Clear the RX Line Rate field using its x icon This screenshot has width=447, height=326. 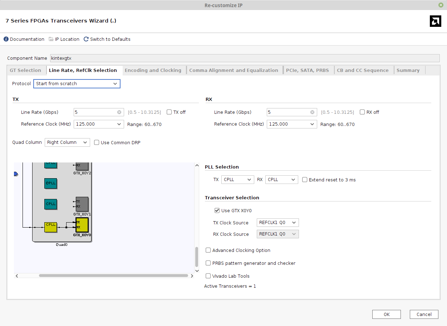[x=312, y=112]
